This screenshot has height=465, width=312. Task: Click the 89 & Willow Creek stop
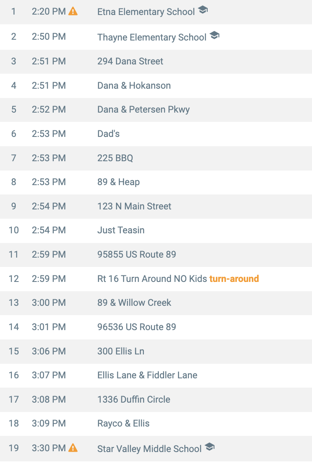(x=134, y=303)
